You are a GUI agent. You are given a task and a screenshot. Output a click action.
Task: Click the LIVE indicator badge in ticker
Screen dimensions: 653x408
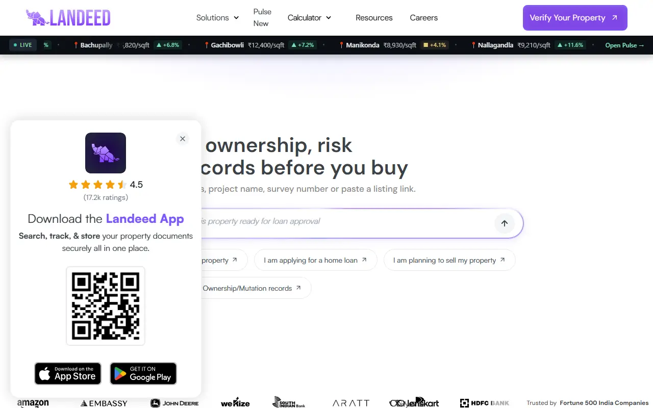tap(23, 45)
